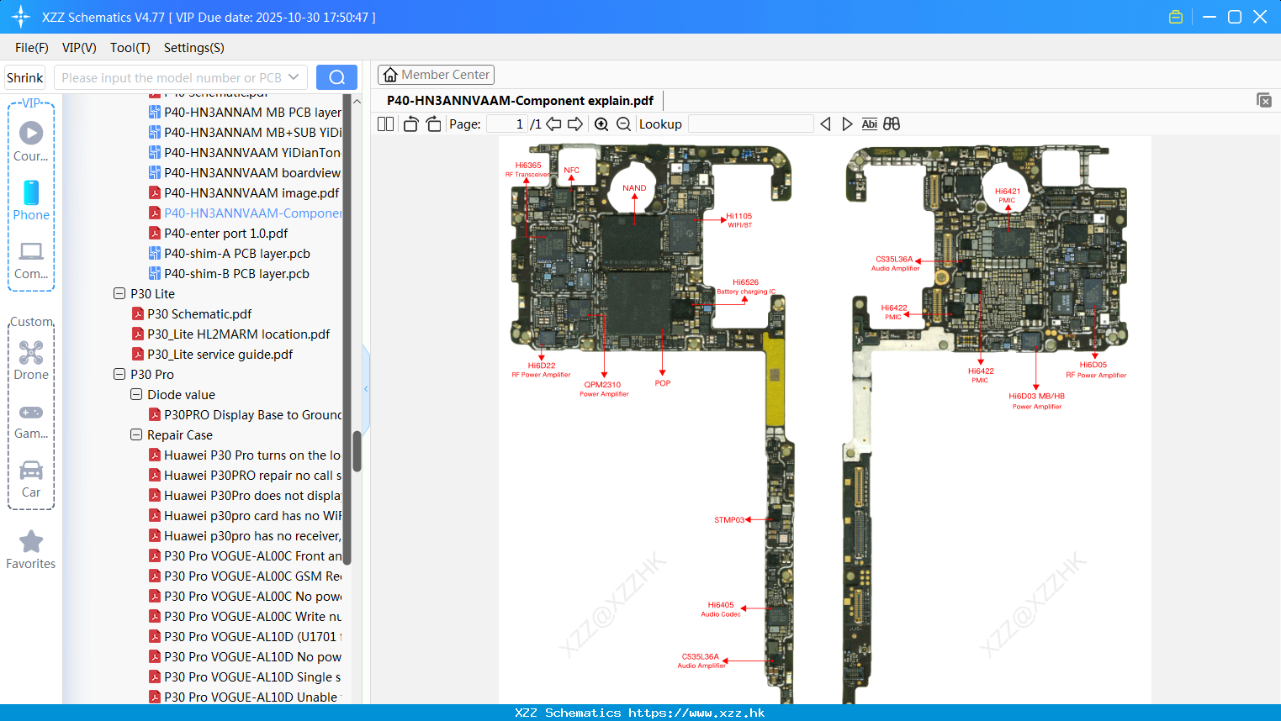Open P40-HN3ANNAM MB PCB layer file
Viewport: 1281px width, 721px height.
click(245, 112)
